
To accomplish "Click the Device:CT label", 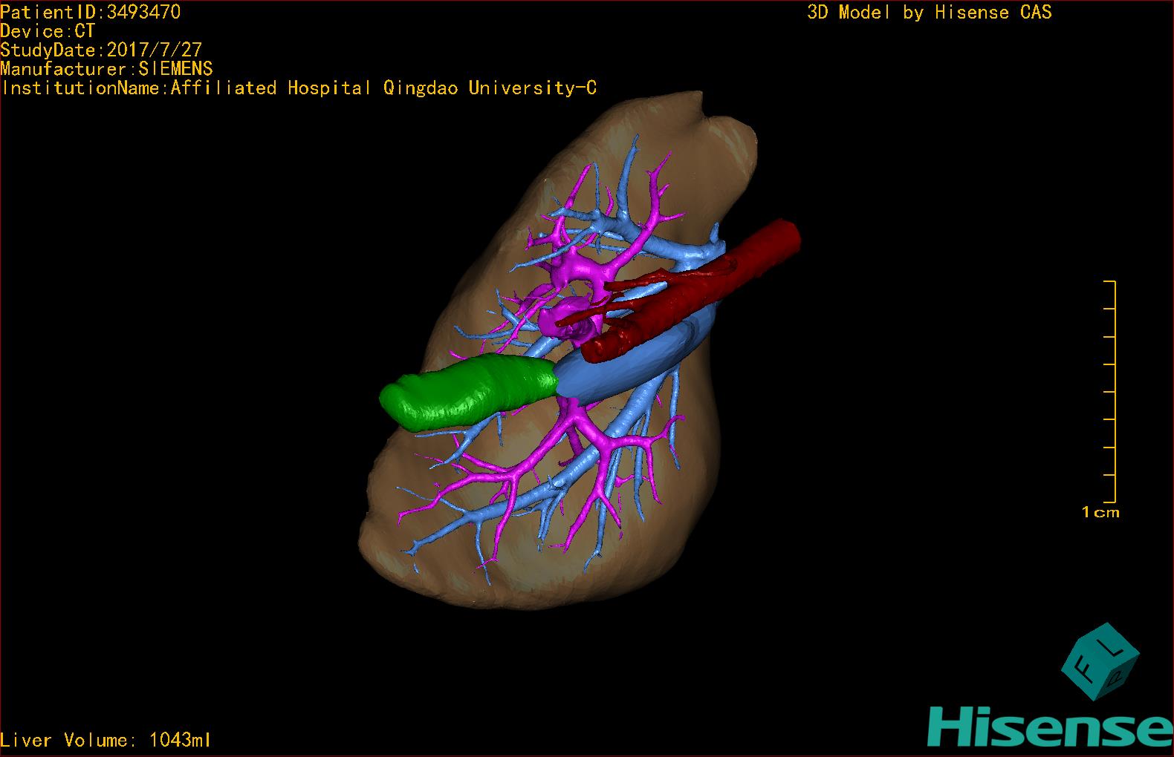I will point(48,31).
